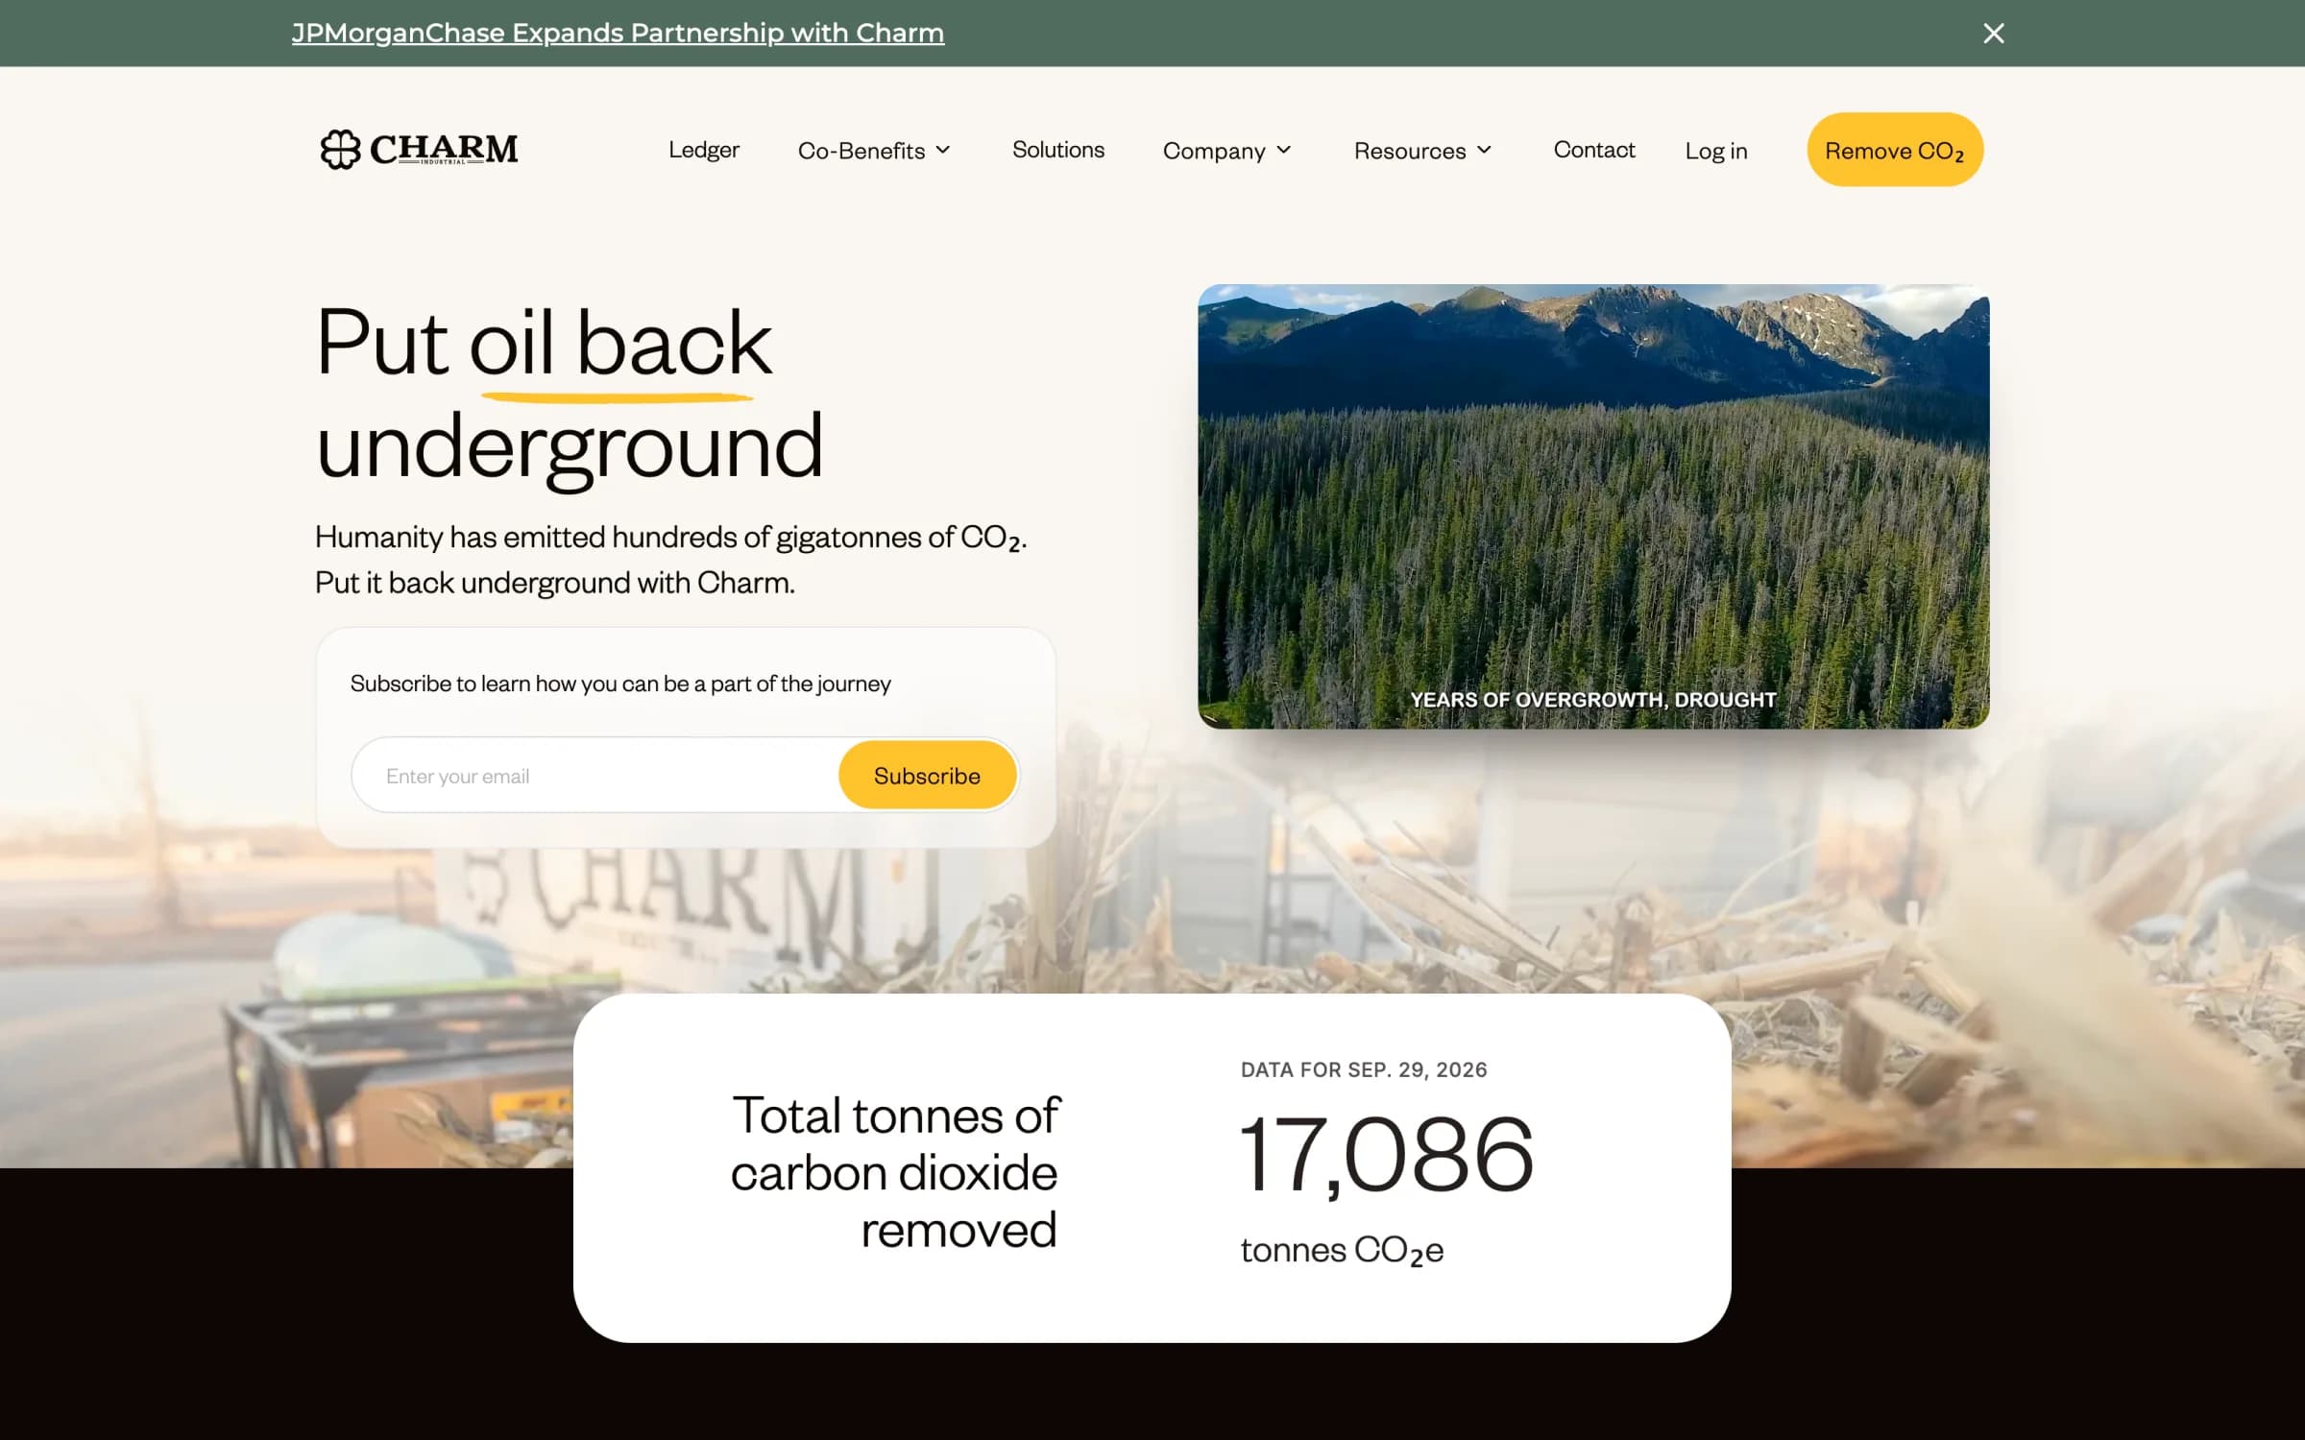This screenshot has width=2305, height=1440.
Task: Expand the Company dropdown menu
Action: point(1226,151)
